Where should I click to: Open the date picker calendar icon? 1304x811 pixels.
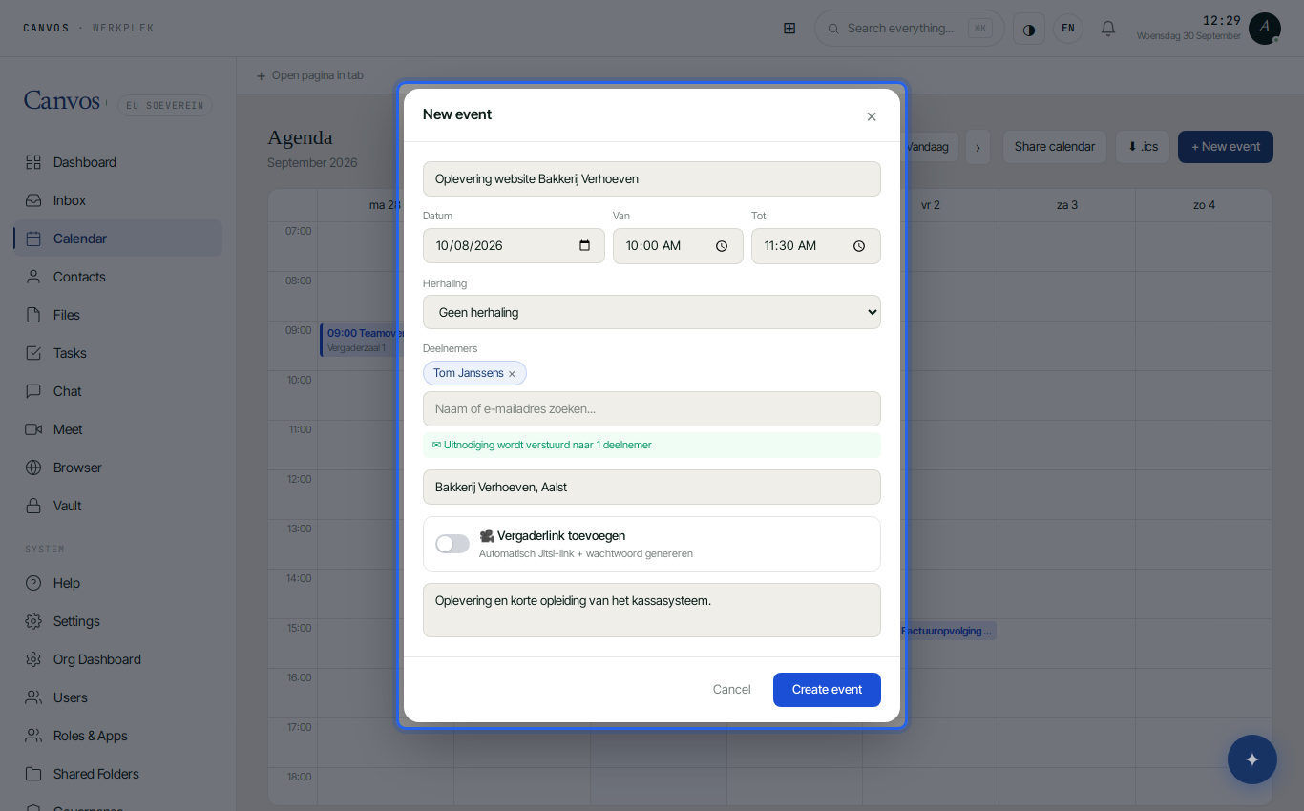[x=585, y=245]
